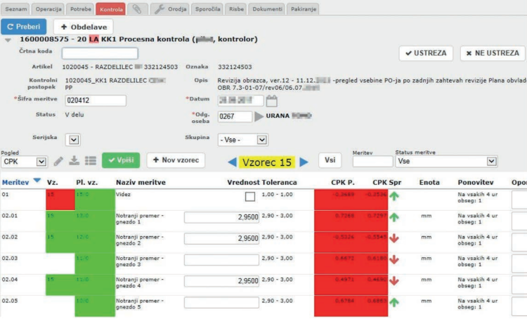527x319 pixels.
Task: Click the Vsi button
Action: pyautogui.click(x=330, y=160)
